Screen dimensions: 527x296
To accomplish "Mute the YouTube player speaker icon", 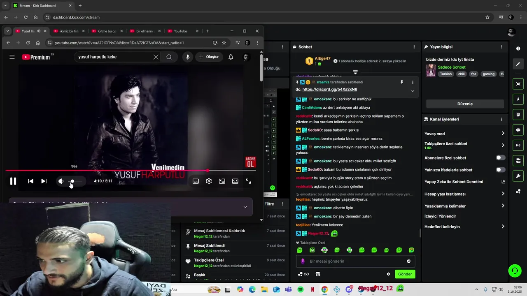I will 61,181.
